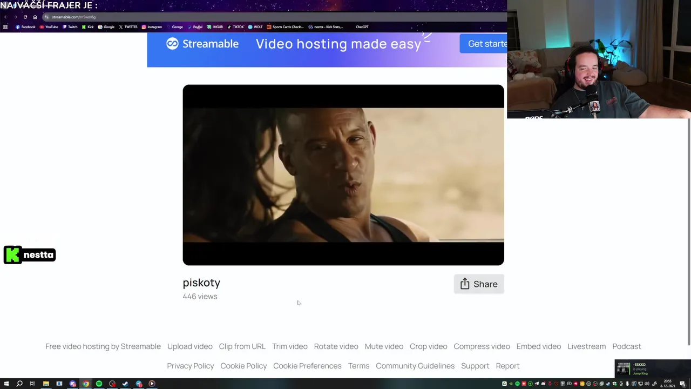
Task: Click the 446 views text
Action: pos(200,296)
